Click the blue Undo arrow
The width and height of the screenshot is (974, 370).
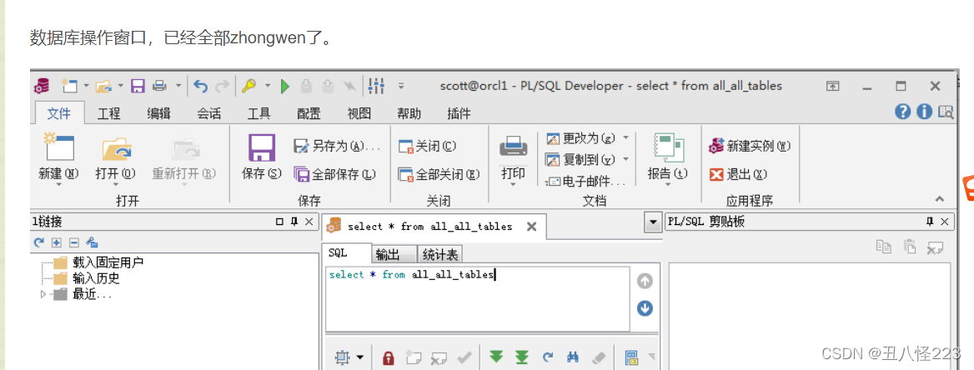(x=200, y=86)
